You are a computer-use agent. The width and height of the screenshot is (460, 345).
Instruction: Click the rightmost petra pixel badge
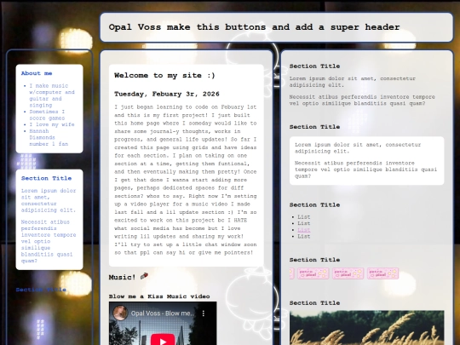[x=382, y=273]
